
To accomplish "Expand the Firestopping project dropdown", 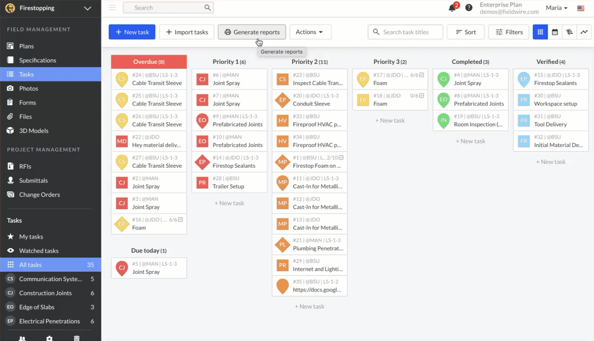I will [87, 8].
